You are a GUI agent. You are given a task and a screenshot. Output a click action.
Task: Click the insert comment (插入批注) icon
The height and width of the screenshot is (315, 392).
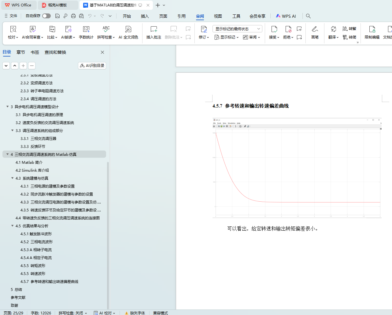[x=153, y=29]
